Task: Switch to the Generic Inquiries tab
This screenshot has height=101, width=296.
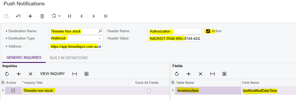Action: 24,58
